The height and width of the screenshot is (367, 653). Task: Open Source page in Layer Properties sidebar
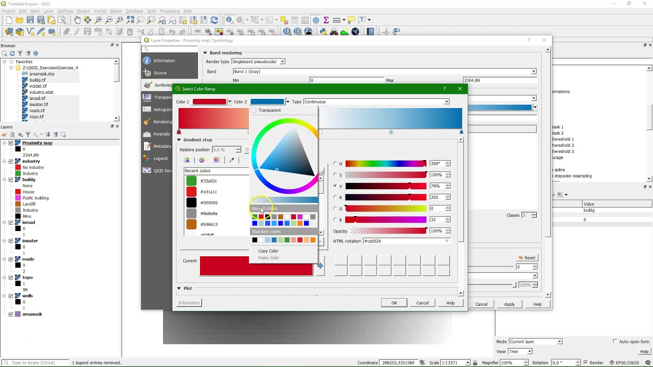(160, 73)
